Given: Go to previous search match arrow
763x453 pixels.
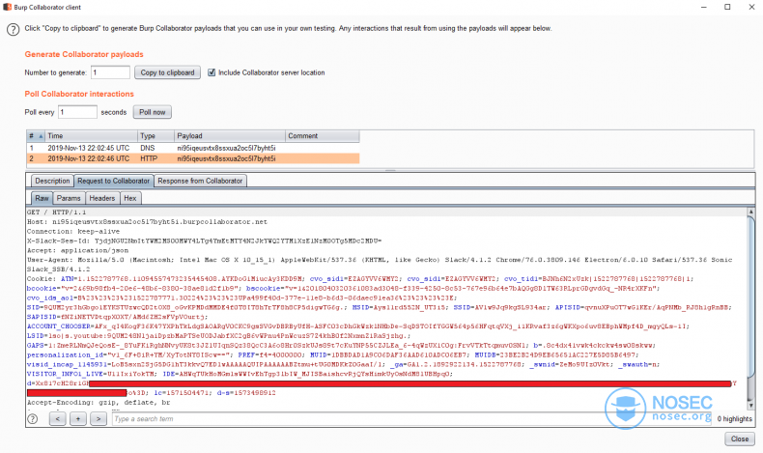Looking at the screenshot, I should (x=57, y=418).
